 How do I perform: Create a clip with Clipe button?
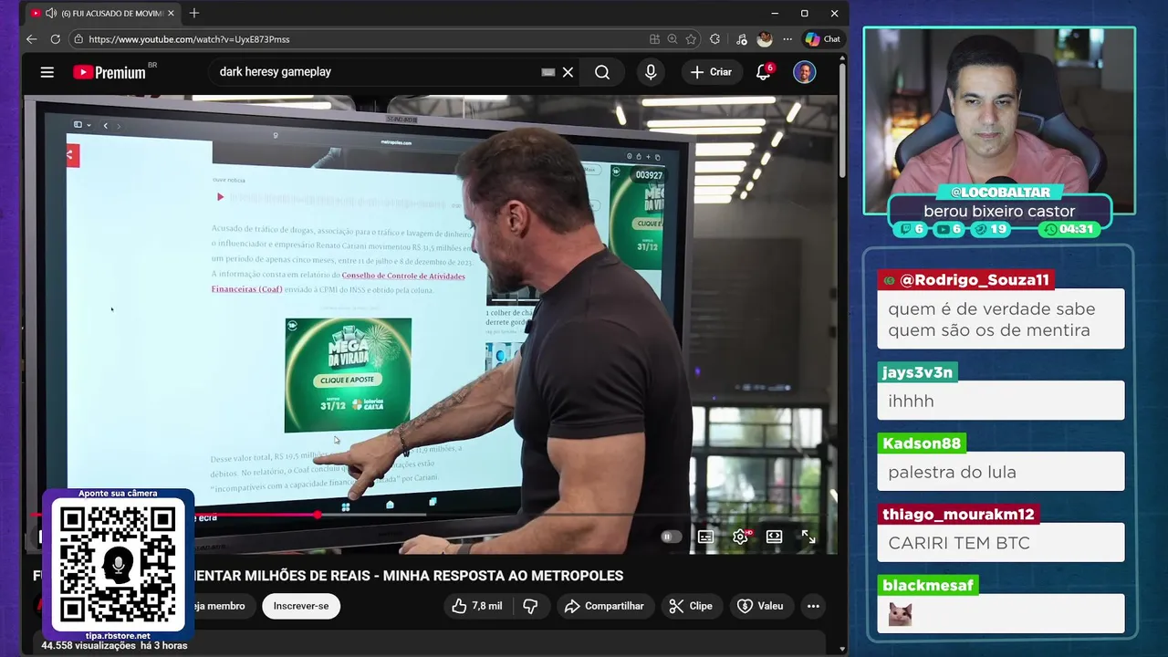point(690,606)
